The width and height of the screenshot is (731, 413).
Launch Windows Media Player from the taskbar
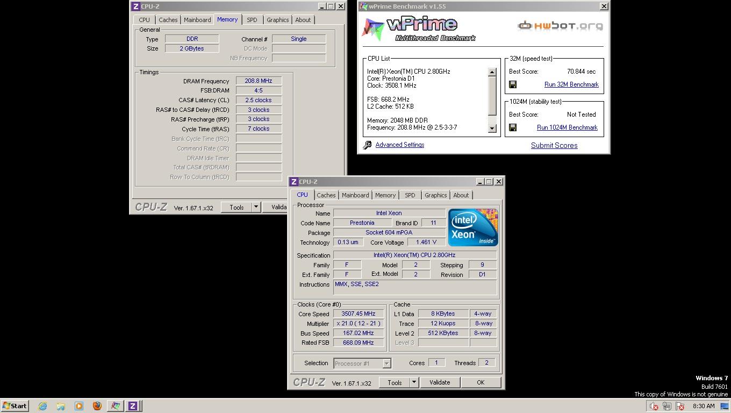point(79,406)
